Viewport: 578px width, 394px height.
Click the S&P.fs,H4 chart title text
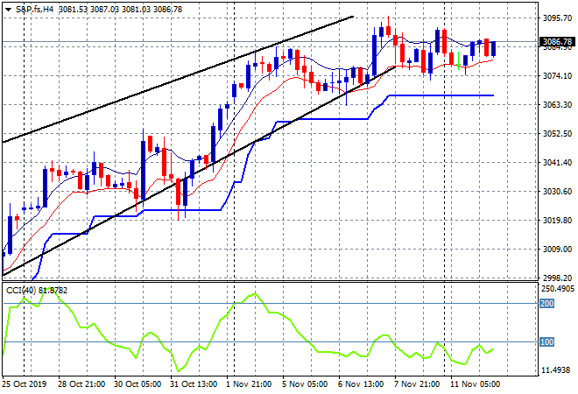[35, 10]
